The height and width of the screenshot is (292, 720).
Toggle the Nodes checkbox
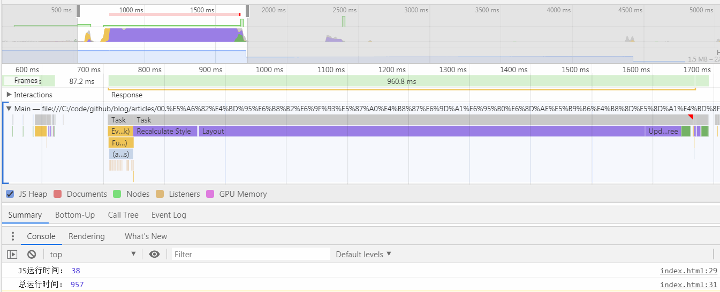coord(117,194)
